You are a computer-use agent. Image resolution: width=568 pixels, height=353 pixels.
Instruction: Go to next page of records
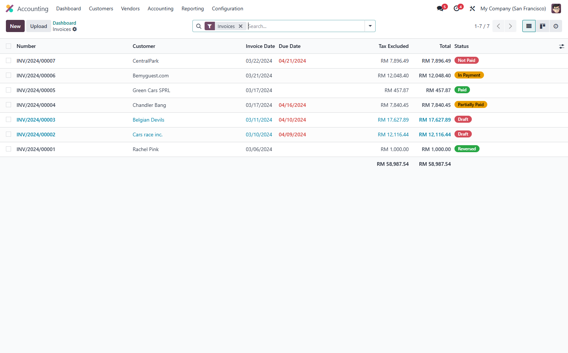[510, 26]
